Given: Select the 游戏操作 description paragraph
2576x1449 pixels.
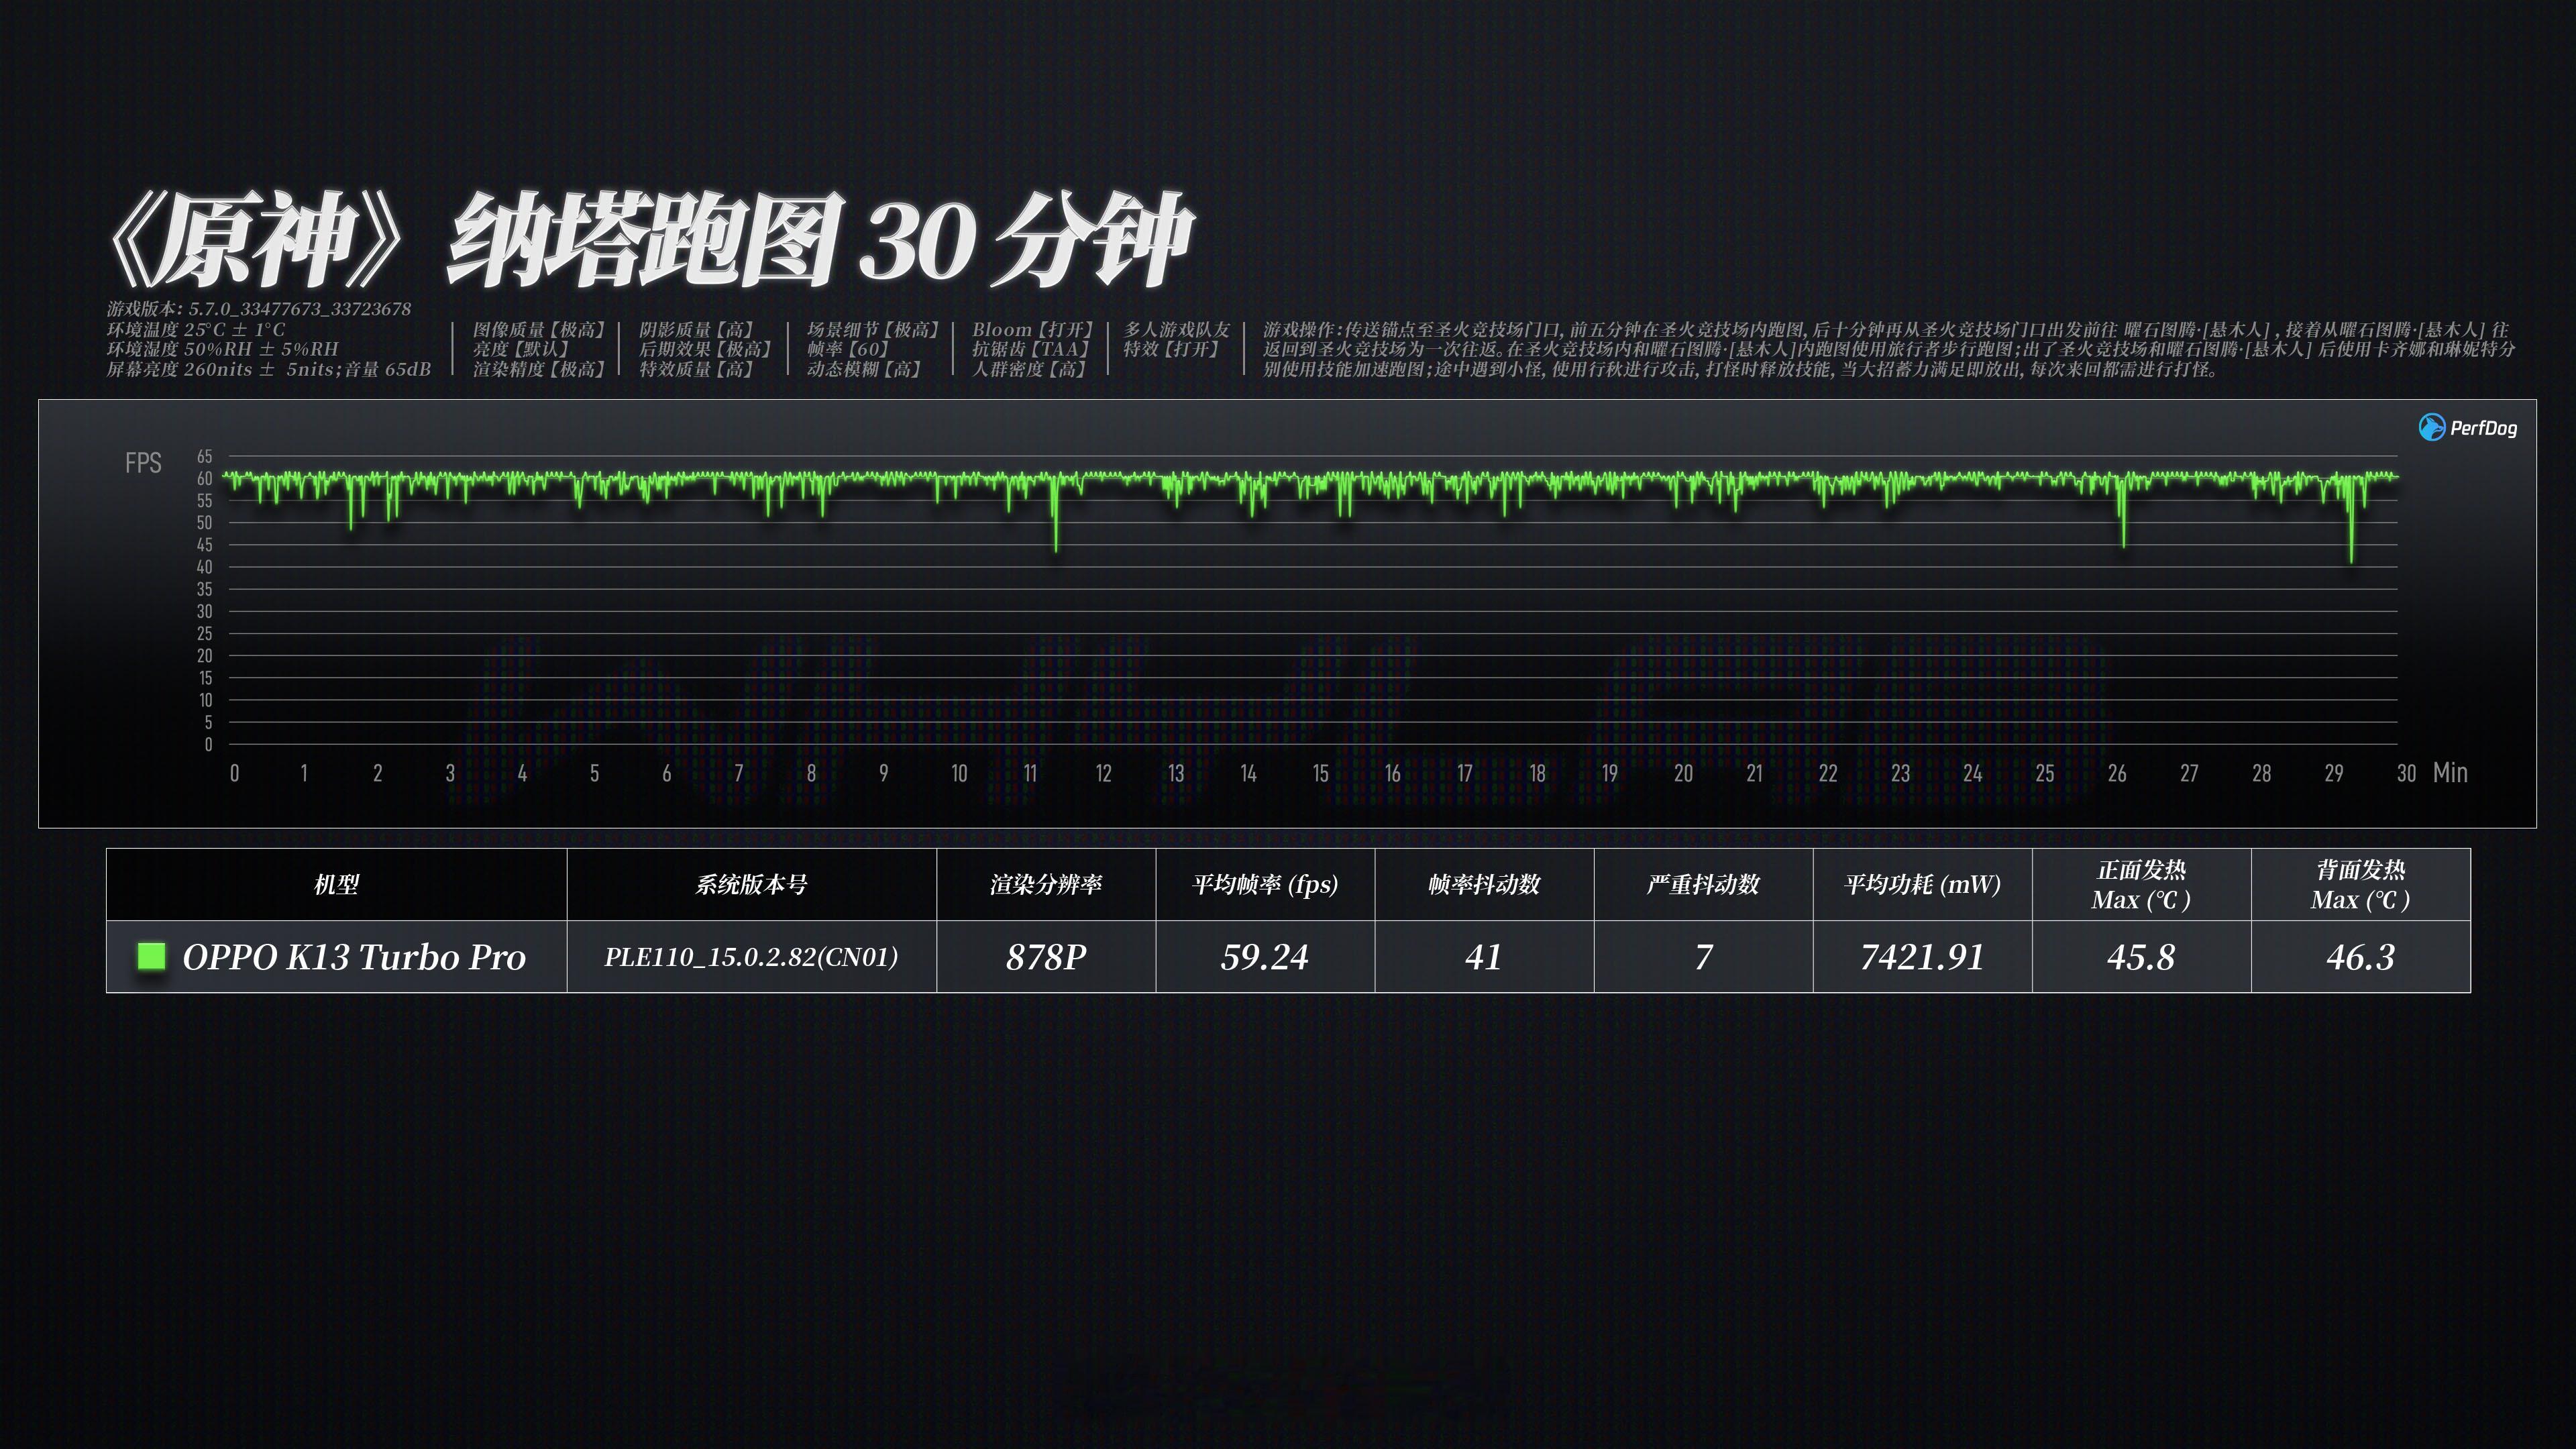Looking at the screenshot, I should click(1888, 349).
